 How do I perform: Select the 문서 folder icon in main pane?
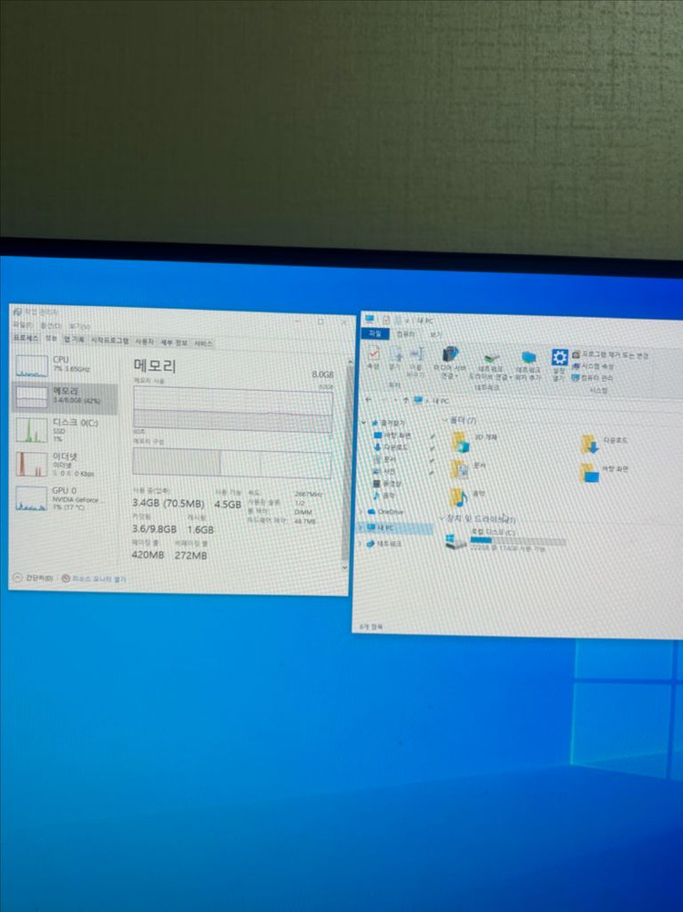coord(460,469)
